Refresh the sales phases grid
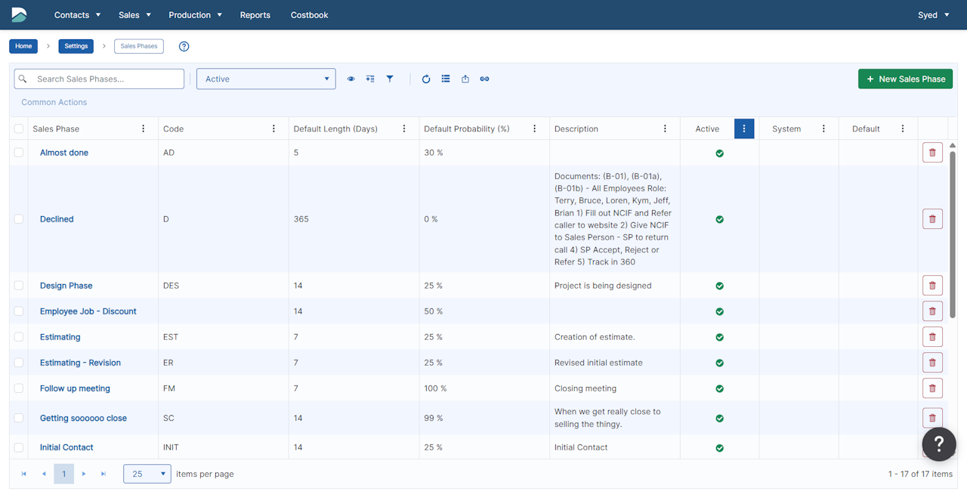Image resolution: width=967 pixels, height=498 pixels. click(426, 79)
